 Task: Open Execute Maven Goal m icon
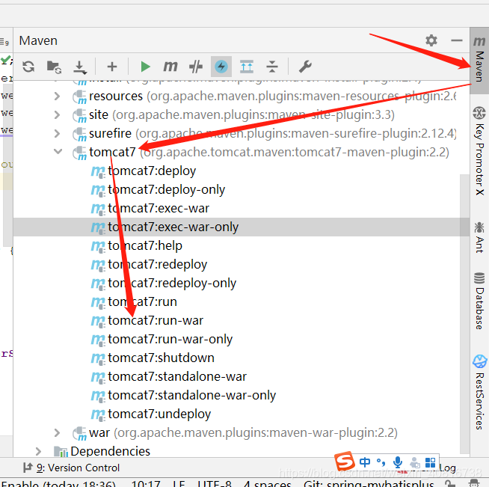170,66
